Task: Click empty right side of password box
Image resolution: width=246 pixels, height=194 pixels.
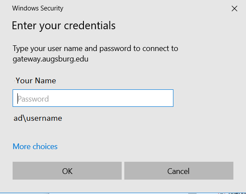Action: point(126,98)
